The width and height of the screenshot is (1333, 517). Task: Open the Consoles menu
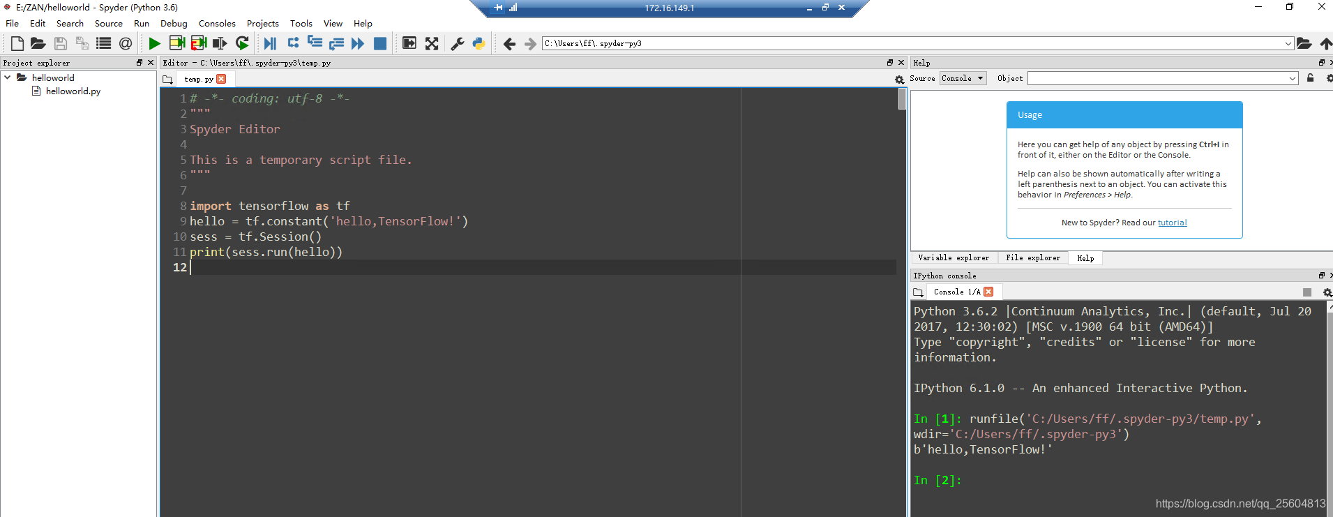(x=217, y=23)
